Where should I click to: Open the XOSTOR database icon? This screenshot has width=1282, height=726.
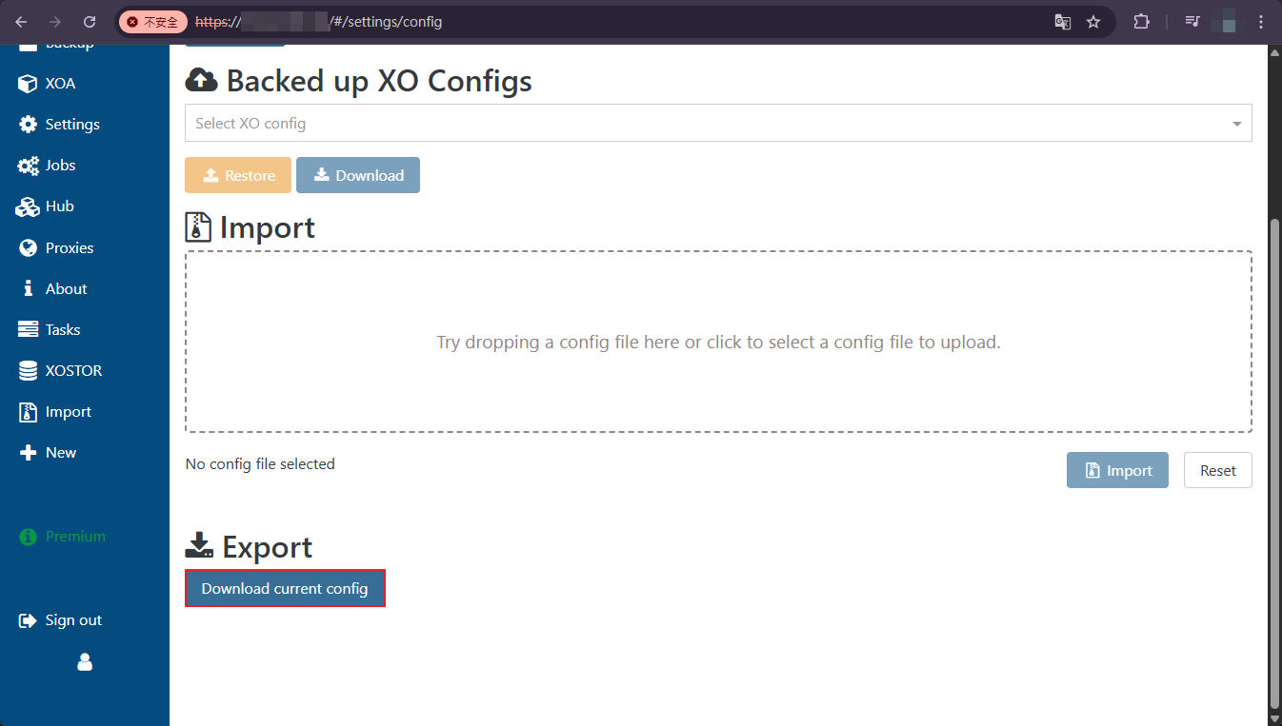click(x=28, y=371)
